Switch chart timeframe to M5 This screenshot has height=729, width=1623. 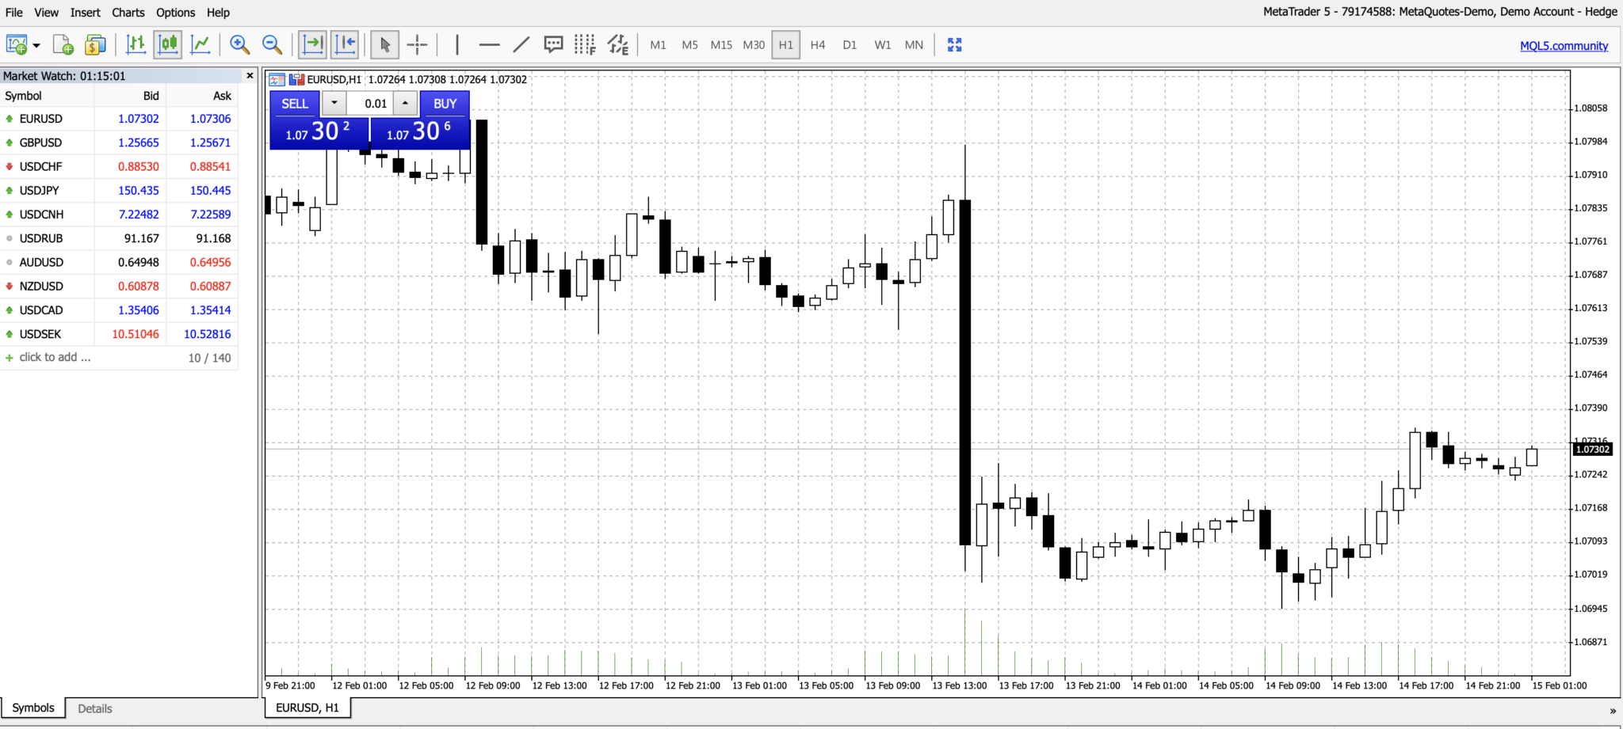[x=689, y=45]
